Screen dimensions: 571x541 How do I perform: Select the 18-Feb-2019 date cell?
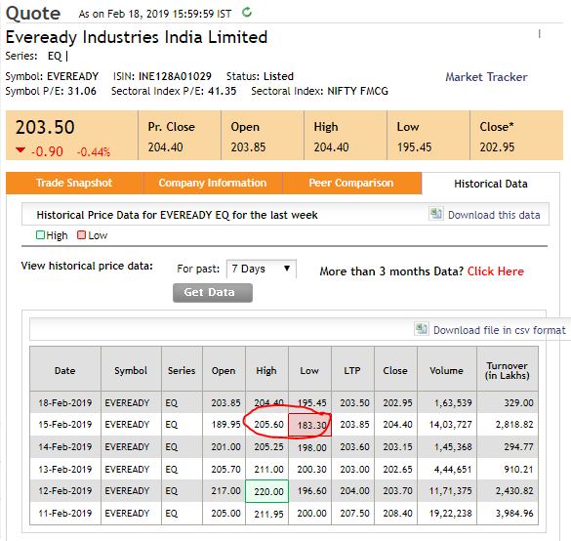pyautogui.click(x=65, y=402)
